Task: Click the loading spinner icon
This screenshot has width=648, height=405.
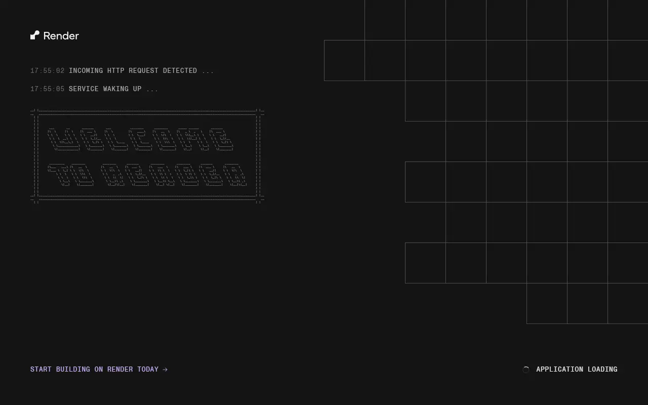Action: [x=526, y=370]
